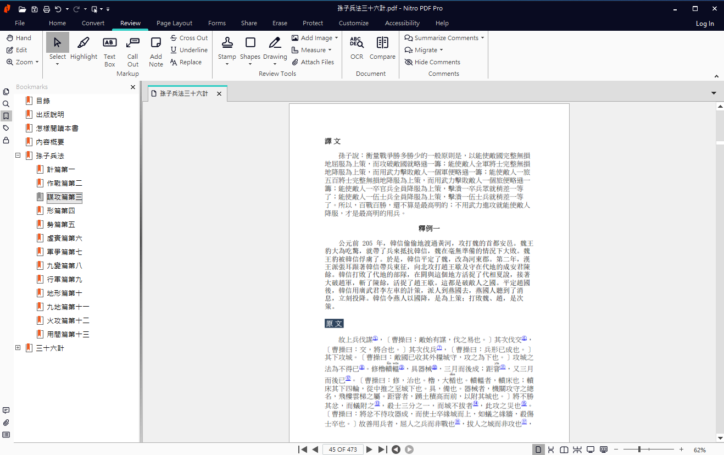Toggle Hide Comments
The image size is (724, 455).
tap(432, 62)
